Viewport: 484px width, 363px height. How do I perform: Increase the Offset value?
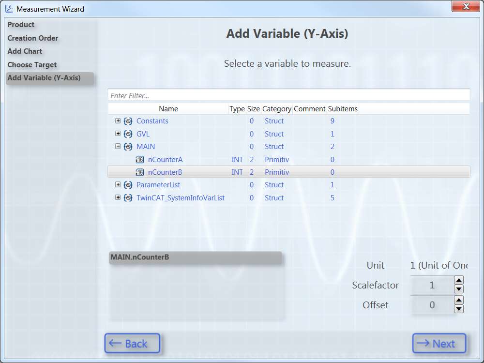tap(459, 300)
